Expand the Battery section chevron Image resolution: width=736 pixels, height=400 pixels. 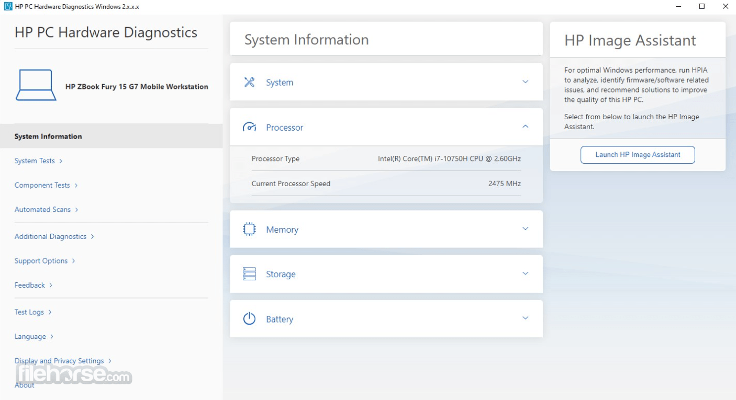(x=526, y=318)
